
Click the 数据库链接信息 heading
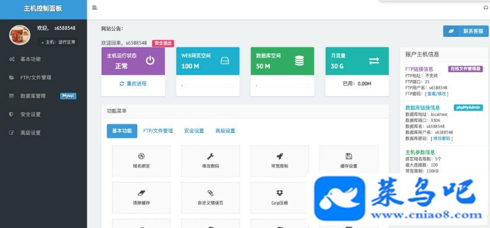click(422, 107)
